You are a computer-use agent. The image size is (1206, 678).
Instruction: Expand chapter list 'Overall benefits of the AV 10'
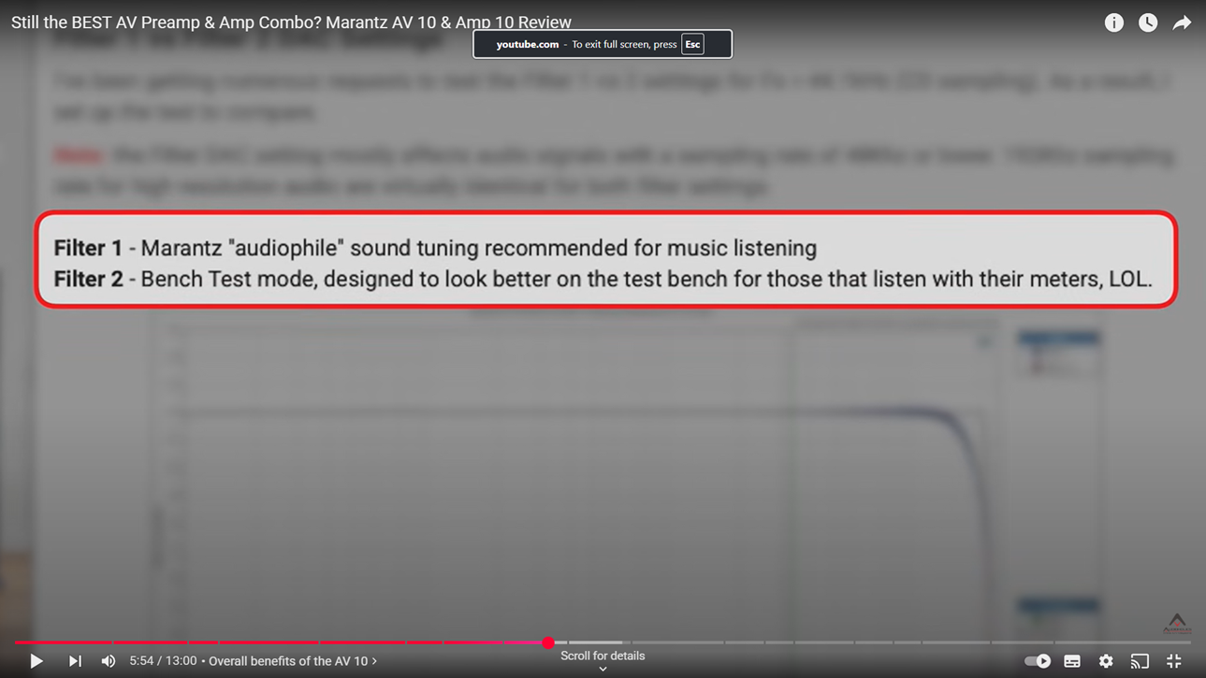coord(292,661)
